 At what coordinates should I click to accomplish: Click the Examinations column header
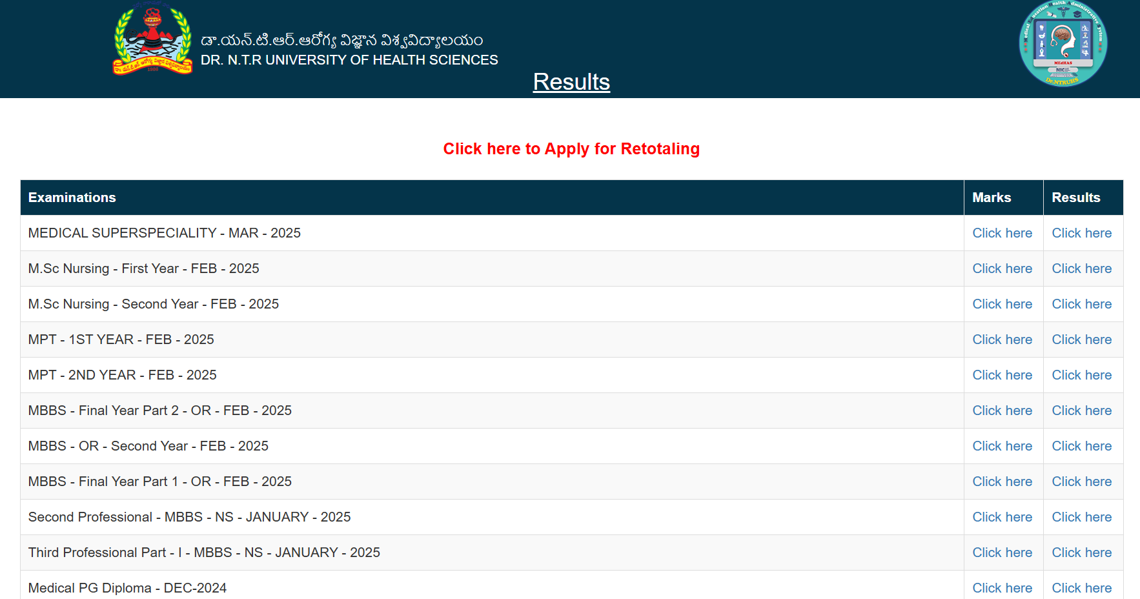pos(72,198)
